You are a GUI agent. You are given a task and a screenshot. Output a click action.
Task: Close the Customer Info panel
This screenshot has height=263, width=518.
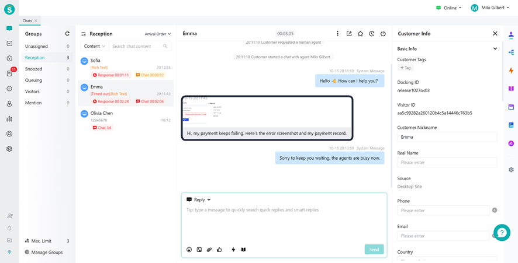pyautogui.click(x=495, y=33)
